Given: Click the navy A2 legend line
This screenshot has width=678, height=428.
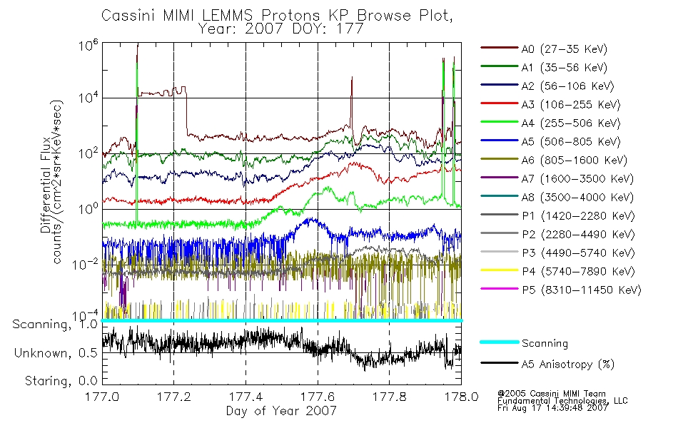Looking at the screenshot, I should pos(499,85).
